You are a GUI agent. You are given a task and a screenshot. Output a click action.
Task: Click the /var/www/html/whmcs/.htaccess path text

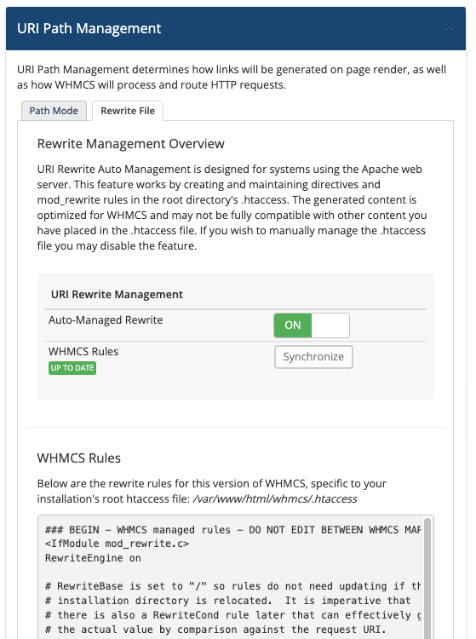[x=275, y=498]
